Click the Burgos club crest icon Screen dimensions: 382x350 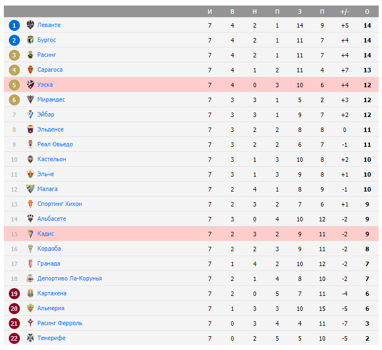(x=30, y=40)
